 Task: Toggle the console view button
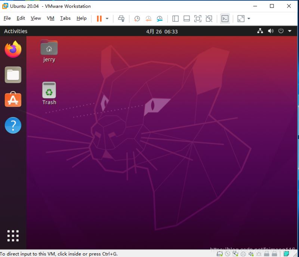(x=225, y=18)
